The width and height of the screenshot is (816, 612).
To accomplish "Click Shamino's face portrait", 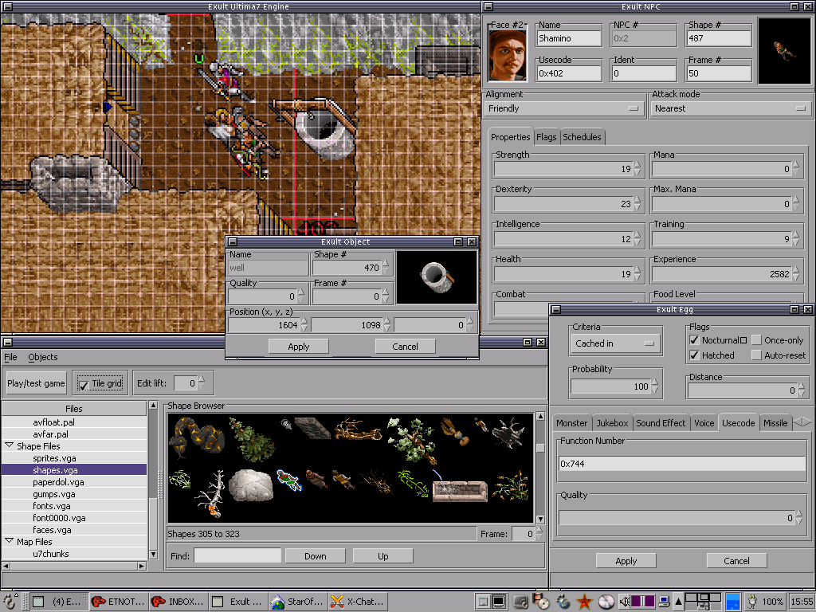I will pos(508,54).
